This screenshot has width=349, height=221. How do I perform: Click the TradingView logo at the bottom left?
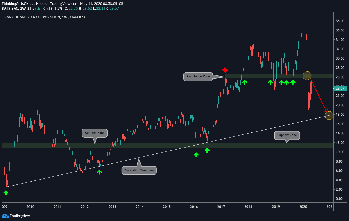click(x=16, y=216)
